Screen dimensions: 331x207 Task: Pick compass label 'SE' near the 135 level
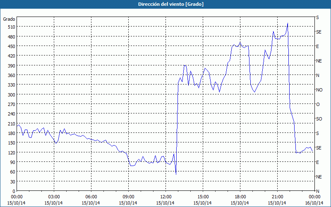tap(319, 148)
